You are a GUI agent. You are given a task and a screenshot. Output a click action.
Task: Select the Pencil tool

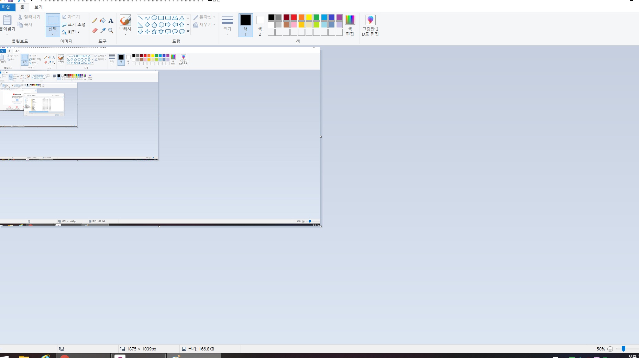tap(95, 21)
